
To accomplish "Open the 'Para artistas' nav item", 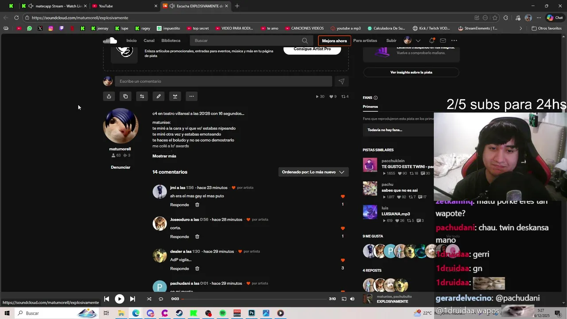I will (365, 40).
